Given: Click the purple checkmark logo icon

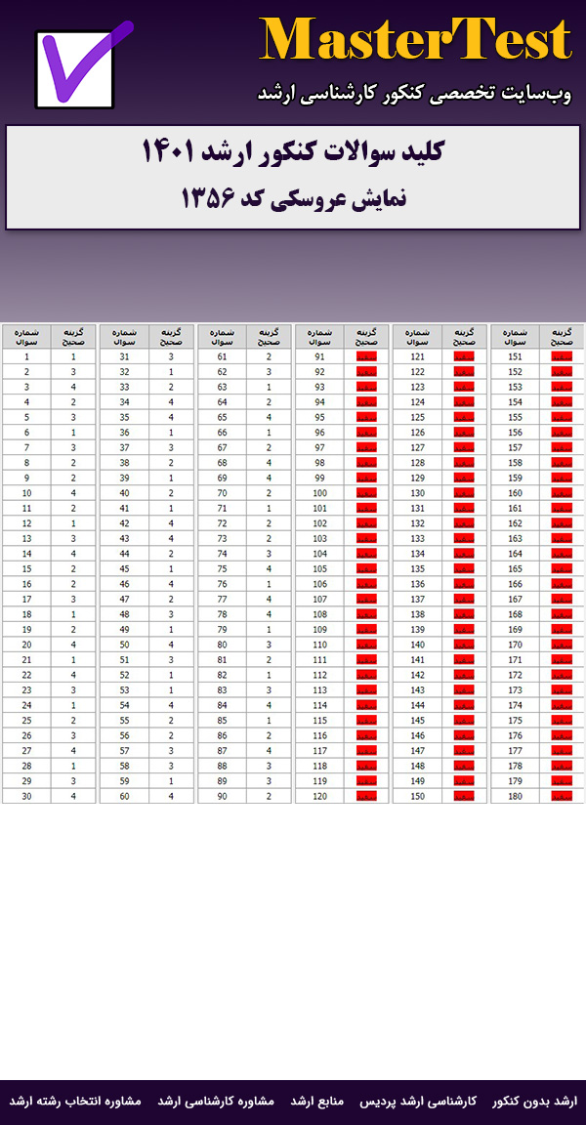Looking at the screenshot, I should point(76,64).
